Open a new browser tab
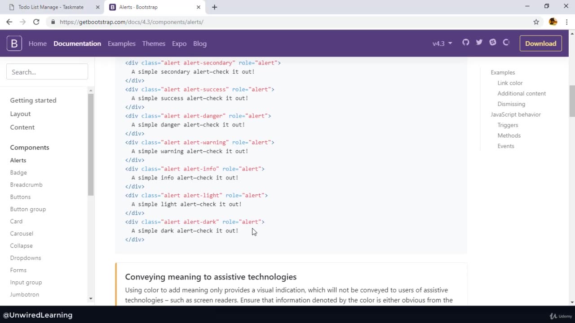This screenshot has width=575, height=323. [214, 7]
